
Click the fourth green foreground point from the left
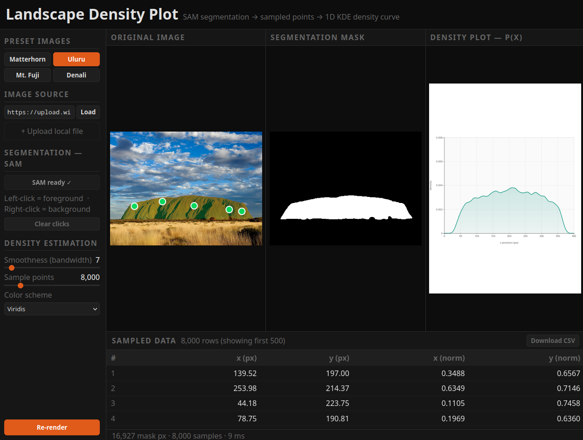[229, 210]
